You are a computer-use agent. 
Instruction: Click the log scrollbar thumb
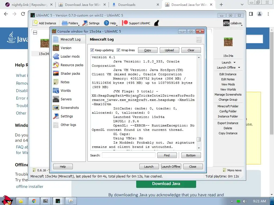199,139
